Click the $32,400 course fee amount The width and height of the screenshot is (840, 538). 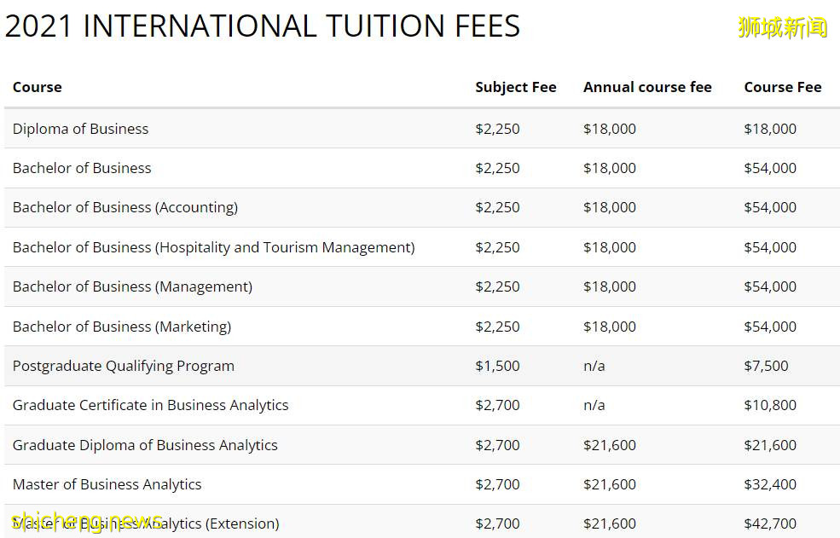click(769, 484)
